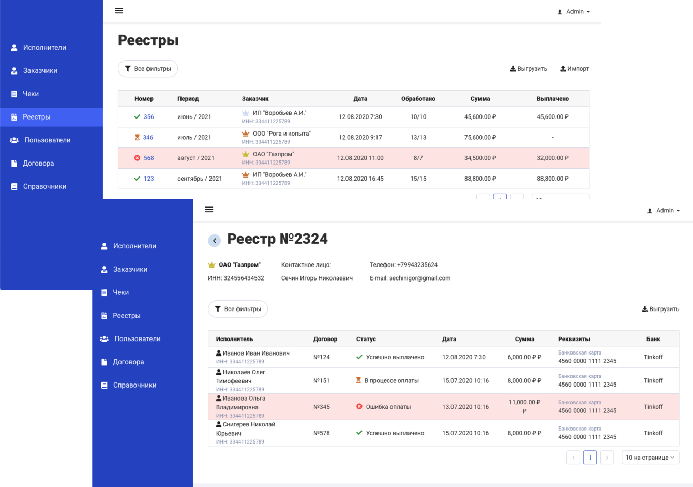The image size is (693, 487).
Task: Open registry number 356 link
Action: 148,117
